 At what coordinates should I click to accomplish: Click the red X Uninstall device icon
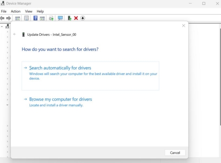tap(76, 18)
